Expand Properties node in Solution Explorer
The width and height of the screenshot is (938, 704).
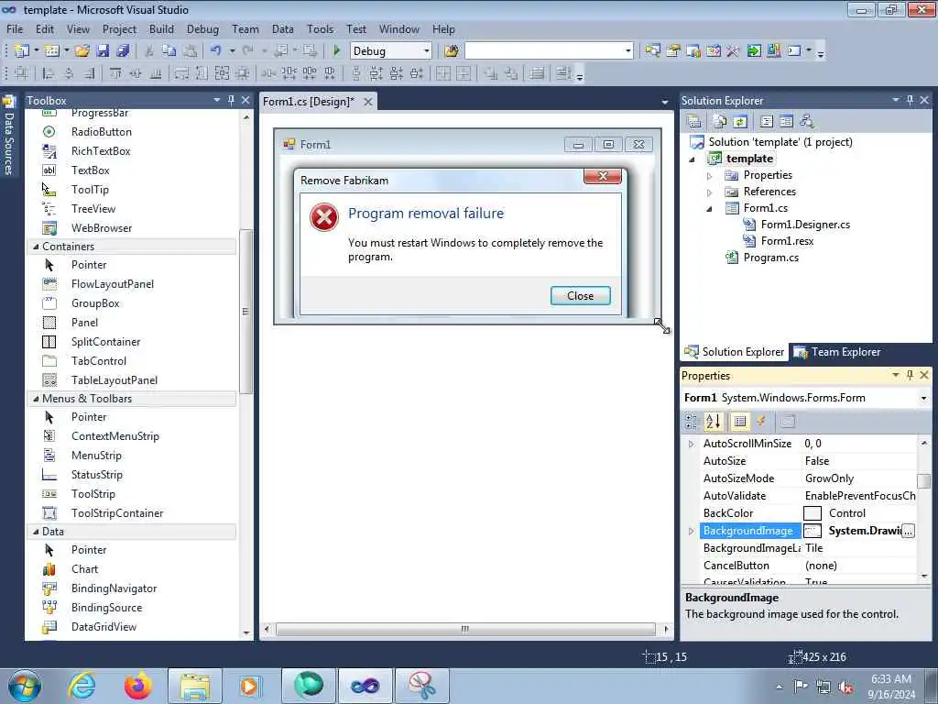[710, 176]
